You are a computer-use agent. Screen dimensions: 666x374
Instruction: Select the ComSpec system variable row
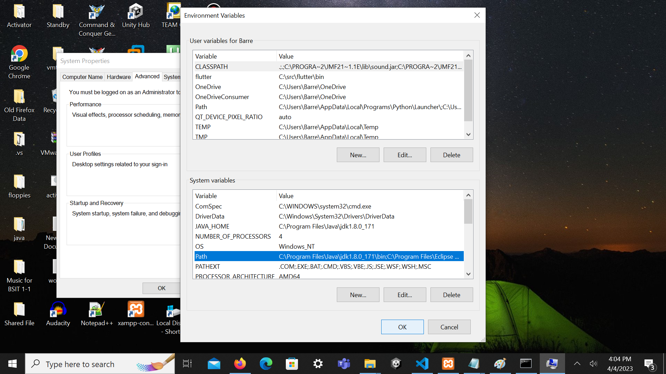(328, 206)
